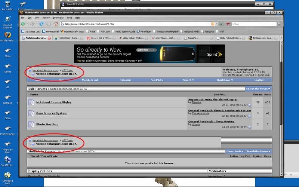Open the Yahoo search engine selector
The height and width of the screenshot is (187, 299).
tap(228, 24)
